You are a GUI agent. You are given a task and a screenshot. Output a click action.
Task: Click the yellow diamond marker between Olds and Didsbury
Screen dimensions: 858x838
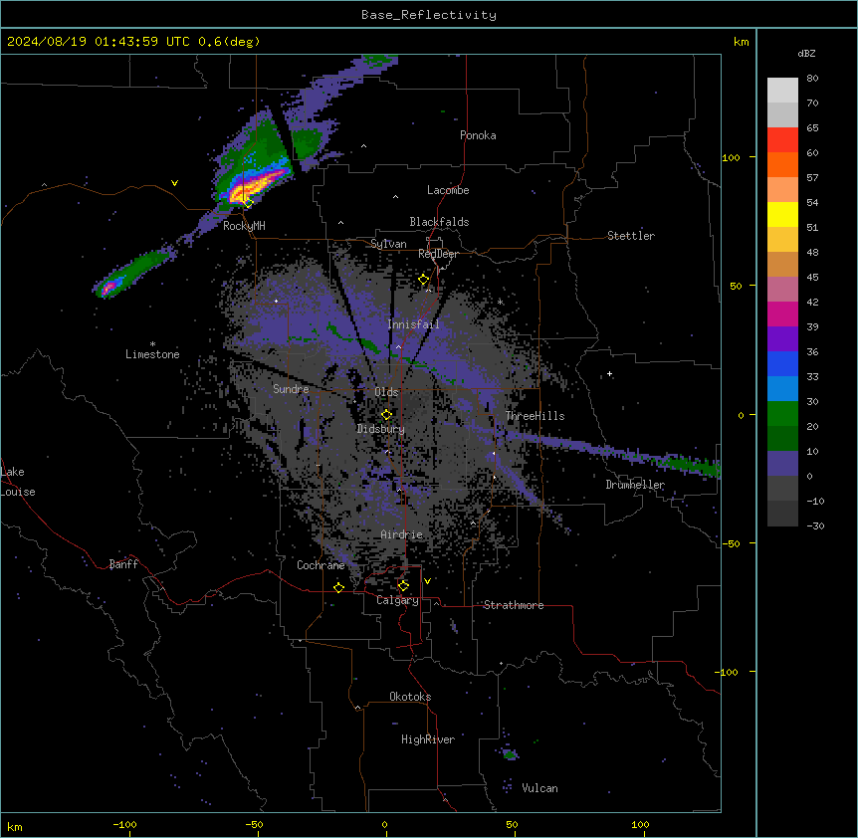[386, 415]
